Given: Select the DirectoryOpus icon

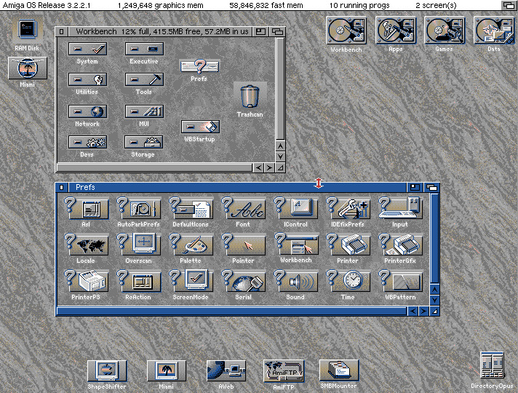Looking at the screenshot, I should click(493, 365).
